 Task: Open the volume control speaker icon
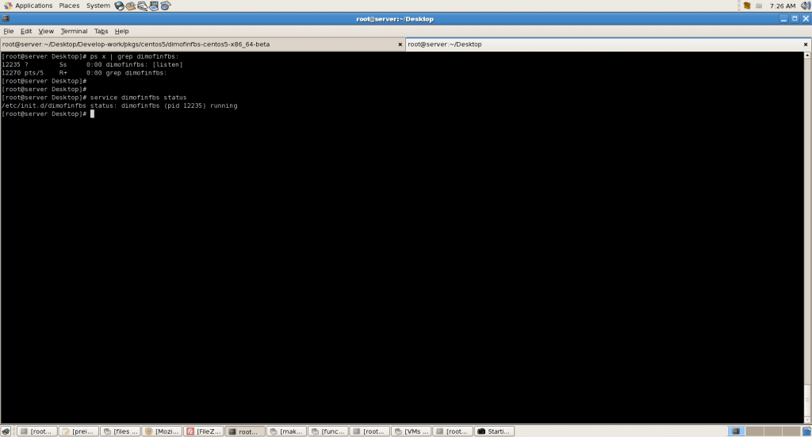tap(806, 6)
